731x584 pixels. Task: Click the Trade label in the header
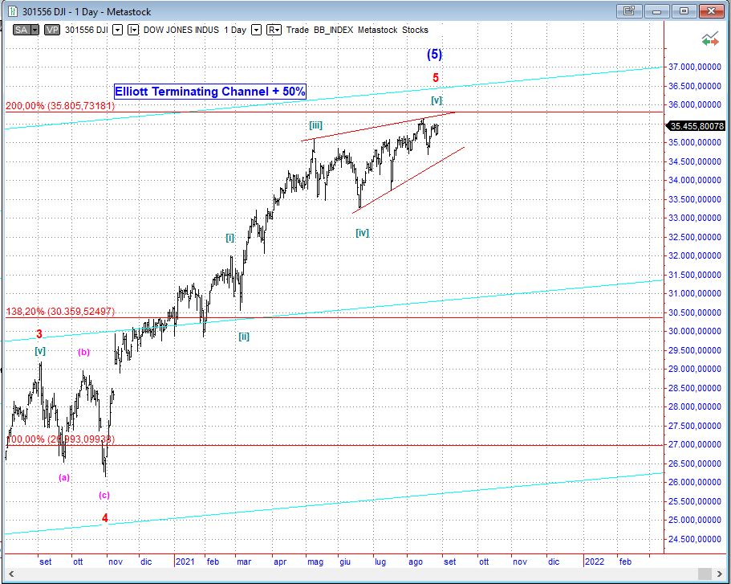click(298, 30)
